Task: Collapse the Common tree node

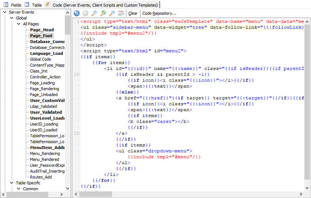Action: tap(19, 189)
